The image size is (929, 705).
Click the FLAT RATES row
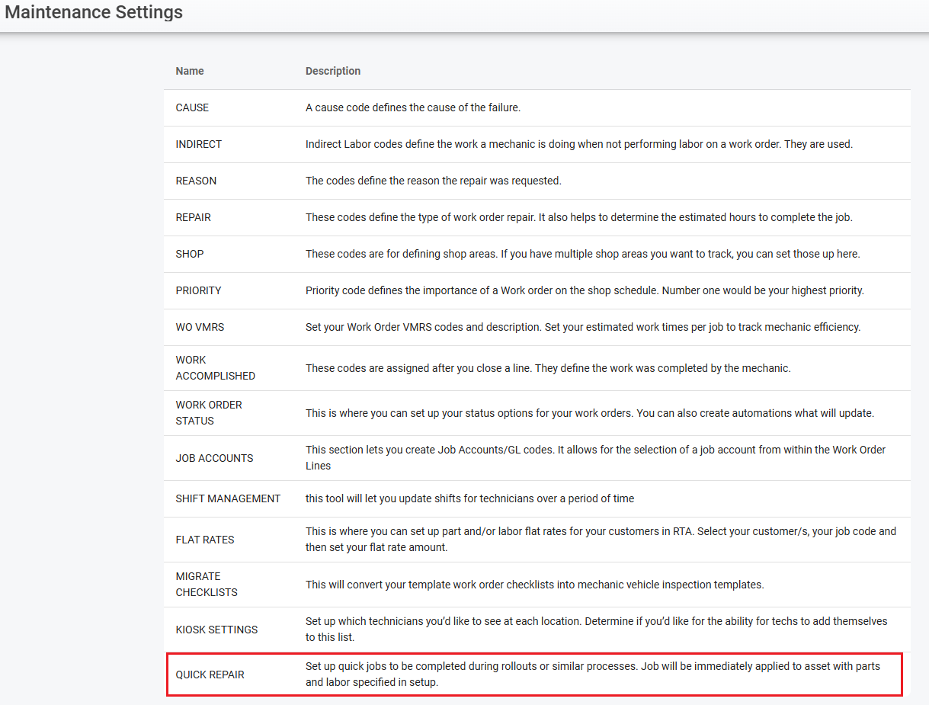(205, 540)
